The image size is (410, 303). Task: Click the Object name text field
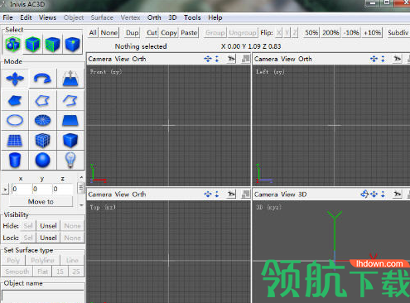click(43, 296)
